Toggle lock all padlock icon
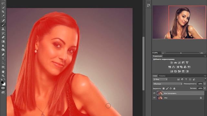The width and height of the screenshot is (207, 116). (174, 89)
